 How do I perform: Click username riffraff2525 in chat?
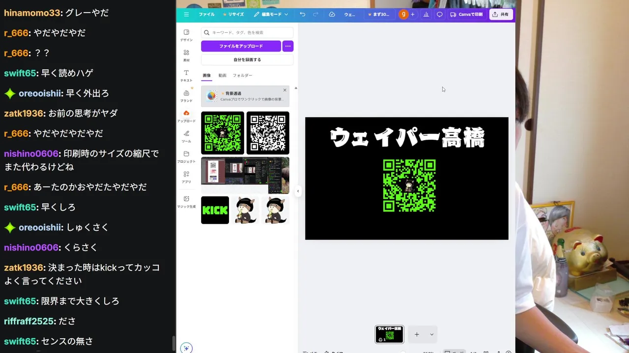click(x=29, y=321)
